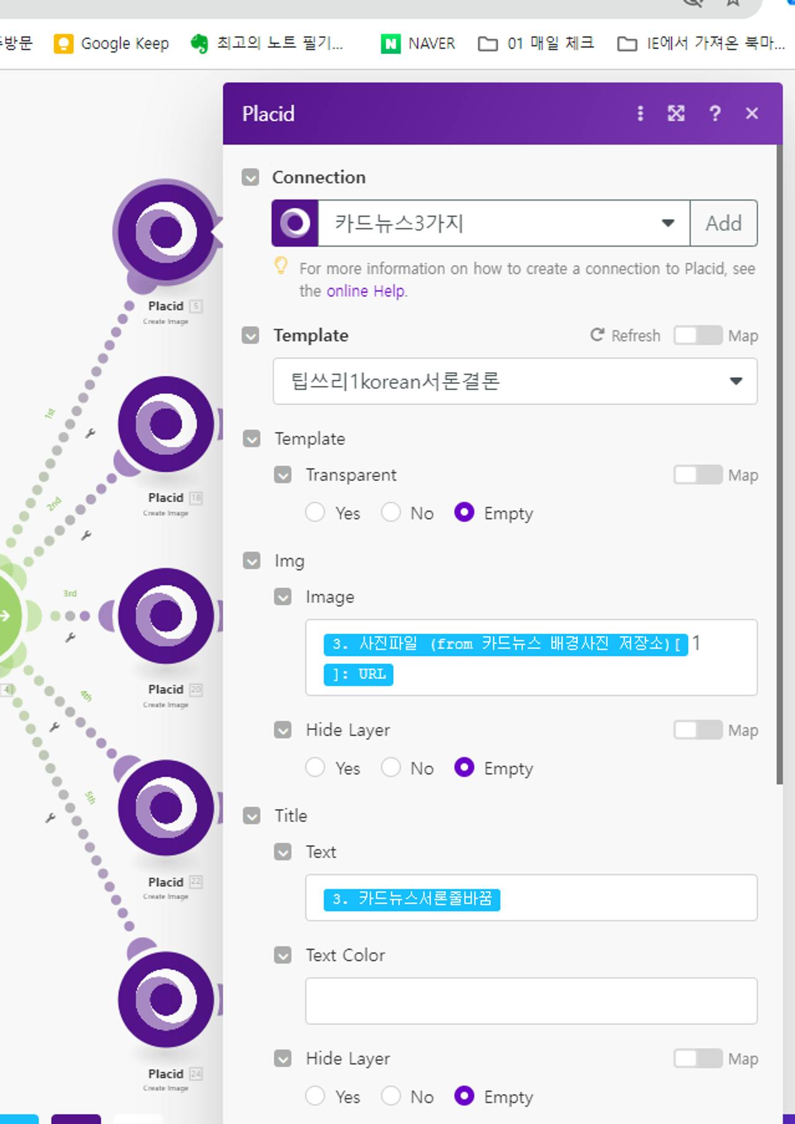Screen dimensions: 795x1124
Task: Collapse the Connection section chevron
Action: 250,178
